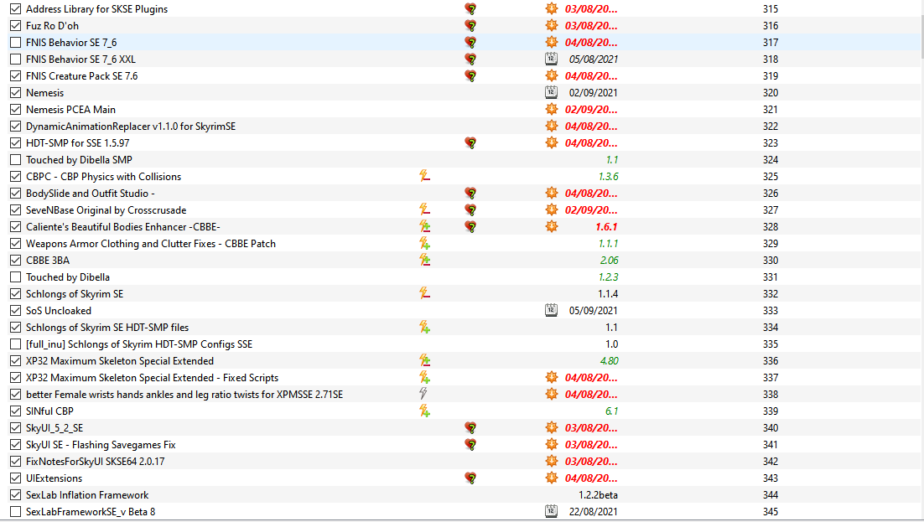Click the version 6.1 of SINful CBP
924x522 pixels.
612,411
